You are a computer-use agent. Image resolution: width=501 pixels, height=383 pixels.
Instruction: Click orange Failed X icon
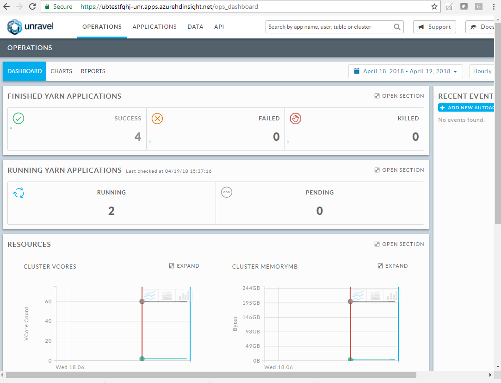[x=157, y=119]
